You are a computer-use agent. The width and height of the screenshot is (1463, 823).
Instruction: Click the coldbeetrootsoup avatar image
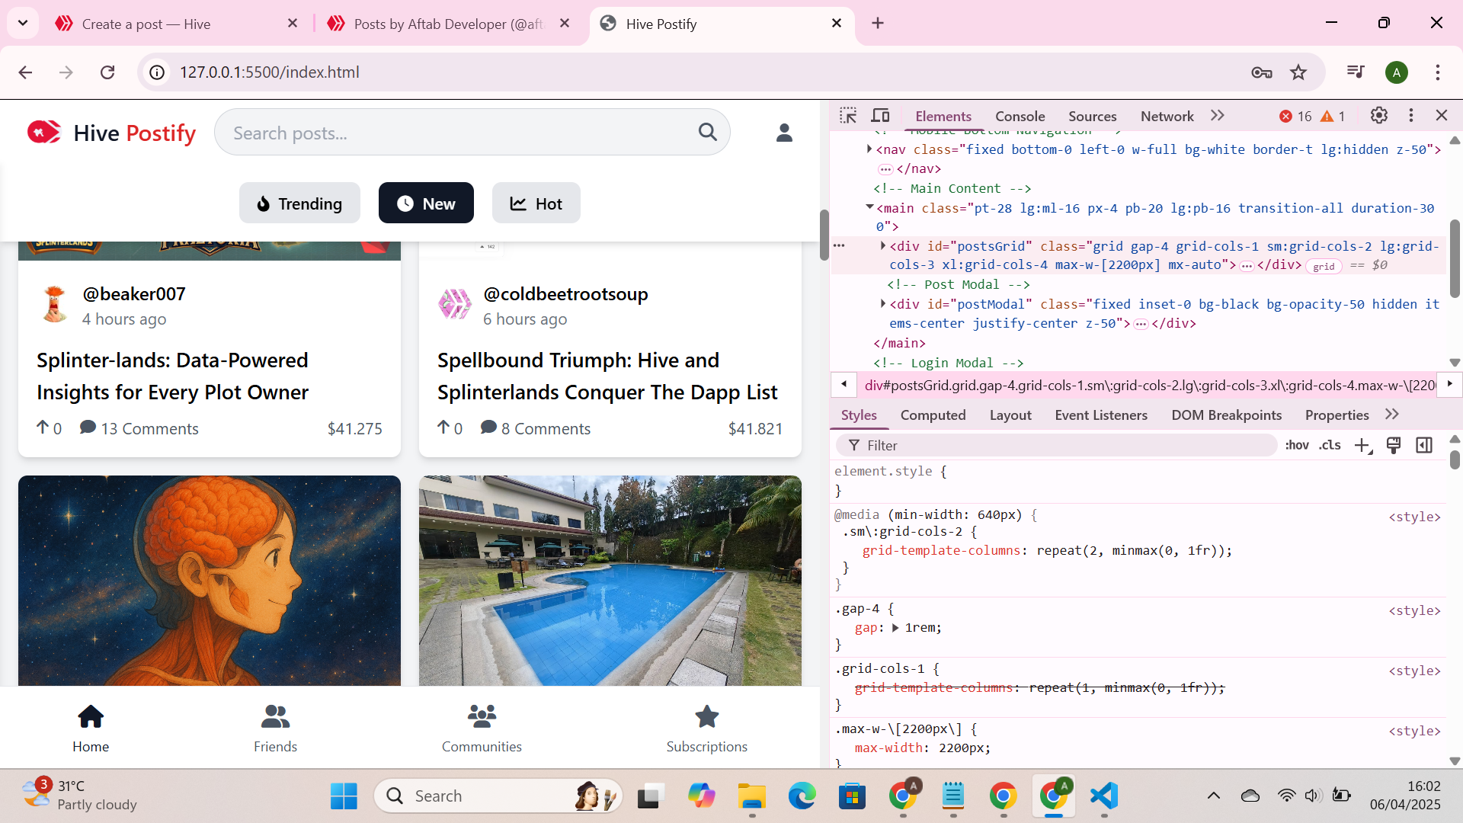pyautogui.click(x=455, y=305)
